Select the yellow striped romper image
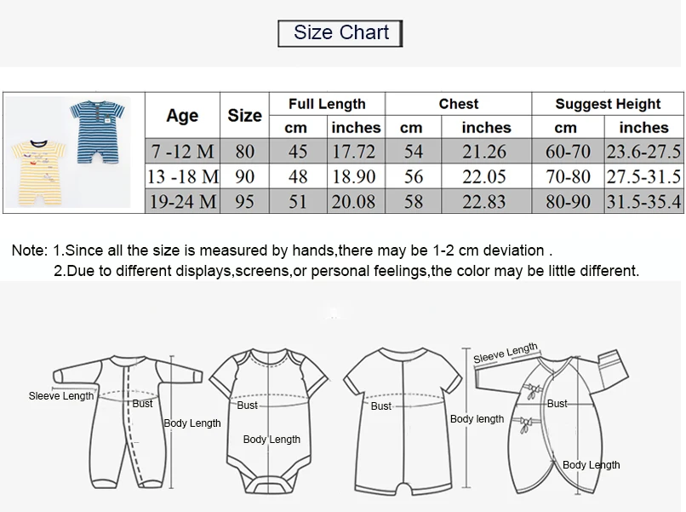686x512 pixels. (x=39, y=173)
